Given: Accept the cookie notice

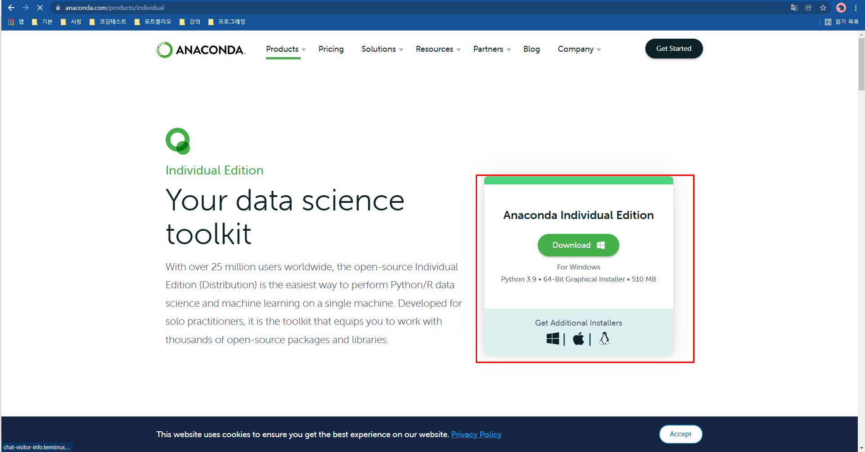Looking at the screenshot, I should click(680, 434).
